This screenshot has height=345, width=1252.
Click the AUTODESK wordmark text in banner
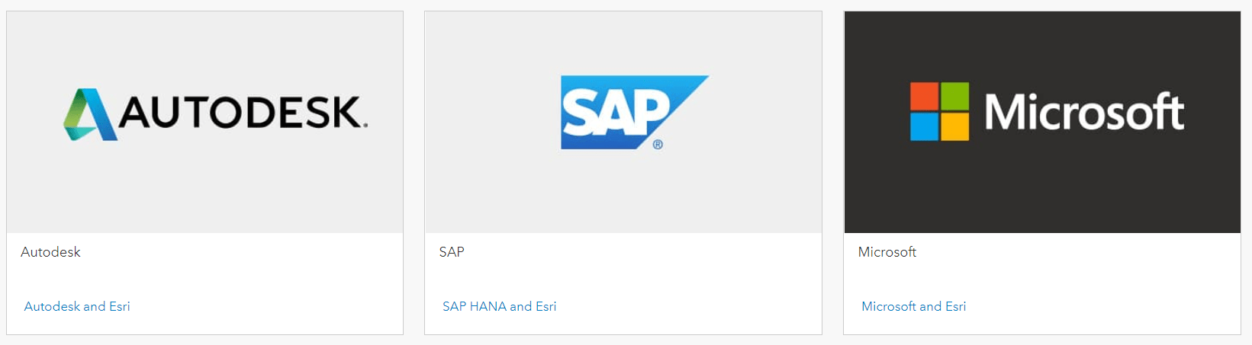point(241,113)
